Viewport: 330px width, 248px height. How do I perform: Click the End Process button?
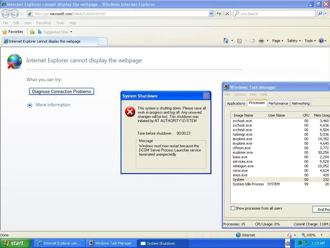coord(321,209)
